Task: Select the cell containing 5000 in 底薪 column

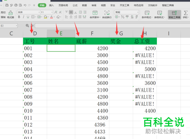Action: pyautogui.click(x=92, y=69)
